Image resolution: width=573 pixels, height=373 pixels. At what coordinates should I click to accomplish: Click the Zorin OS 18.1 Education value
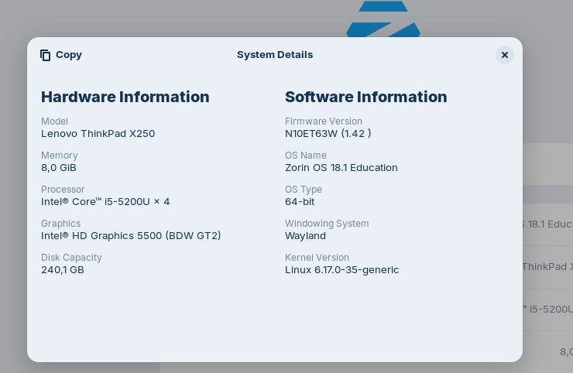coord(341,168)
